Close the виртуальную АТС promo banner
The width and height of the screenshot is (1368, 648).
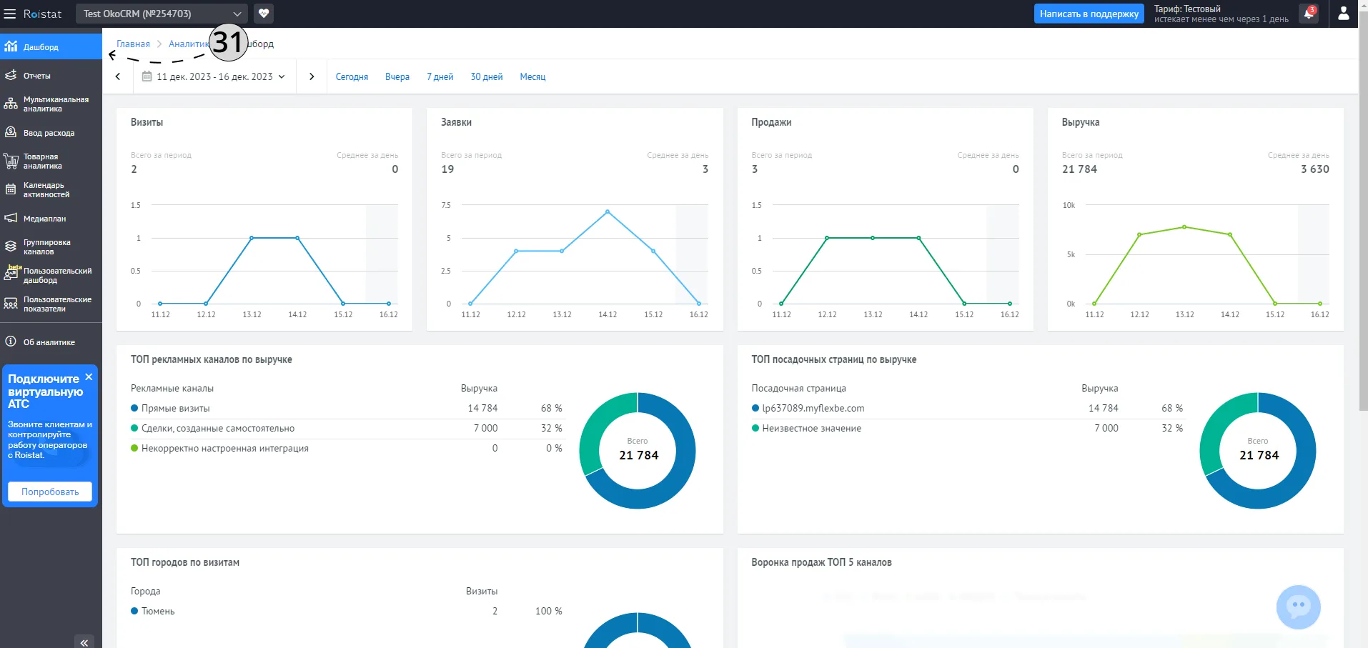click(89, 377)
